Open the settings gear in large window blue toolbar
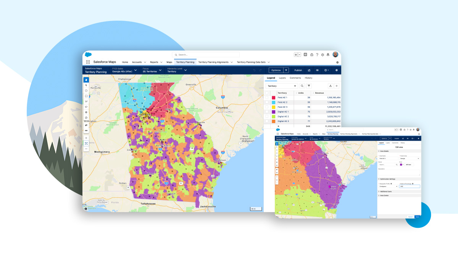The width and height of the screenshot is (458, 258). pyautogui.click(x=336, y=70)
